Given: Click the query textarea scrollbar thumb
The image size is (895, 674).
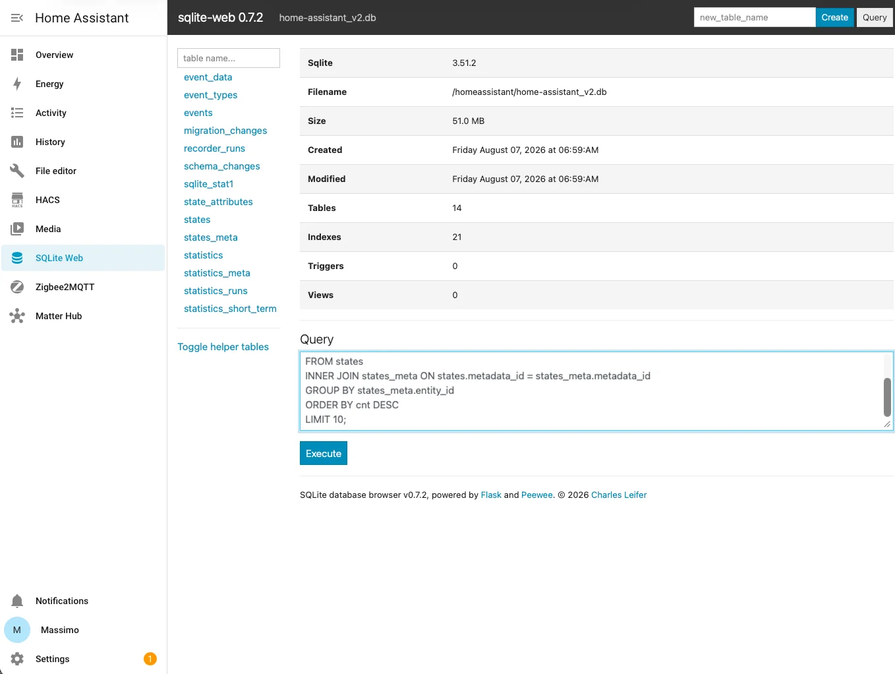Looking at the screenshot, I should [887, 397].
